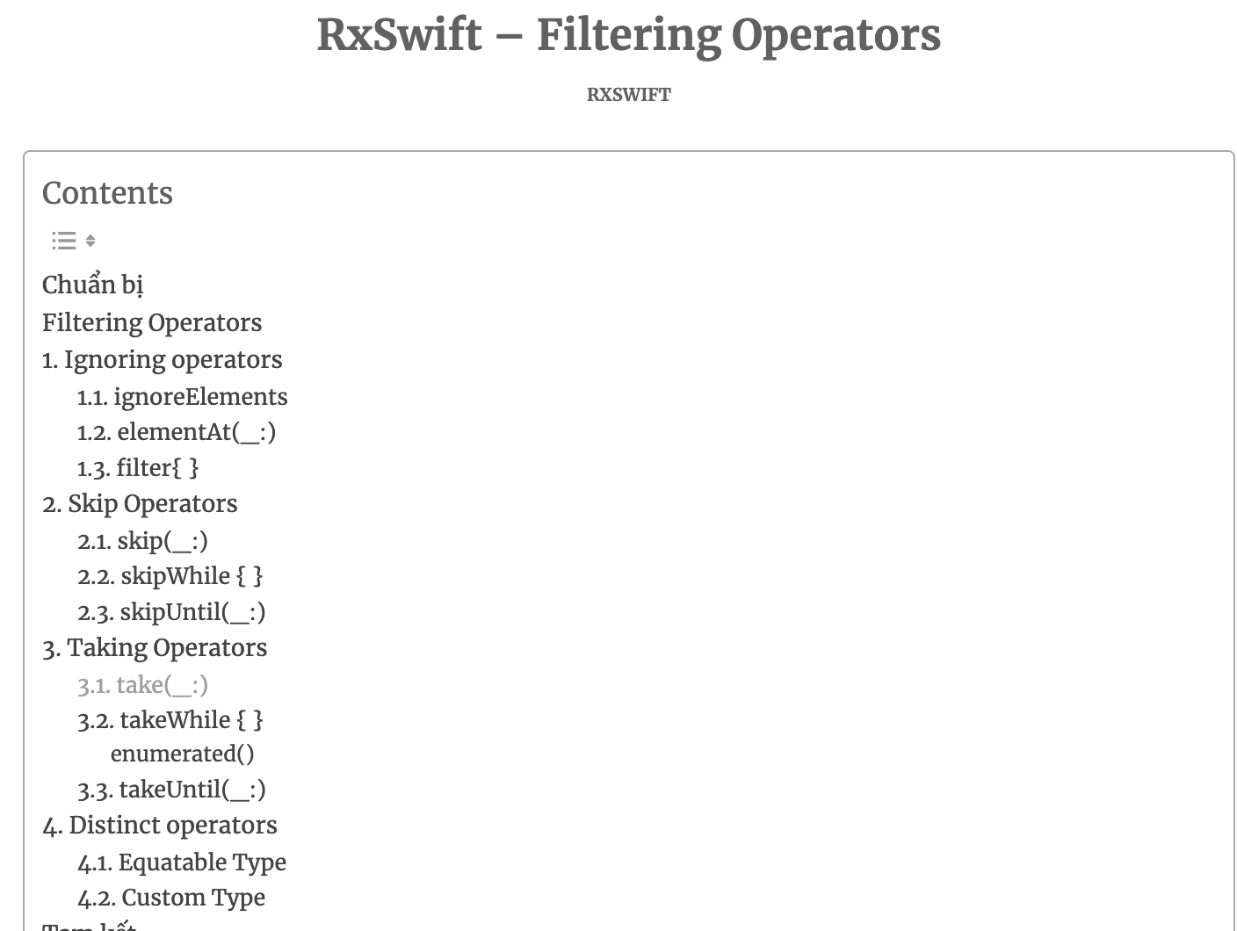Toggle the table of contents list icon
This screenshot has width=1237, height=931.
pyautogui.click(x=73, y=241)
